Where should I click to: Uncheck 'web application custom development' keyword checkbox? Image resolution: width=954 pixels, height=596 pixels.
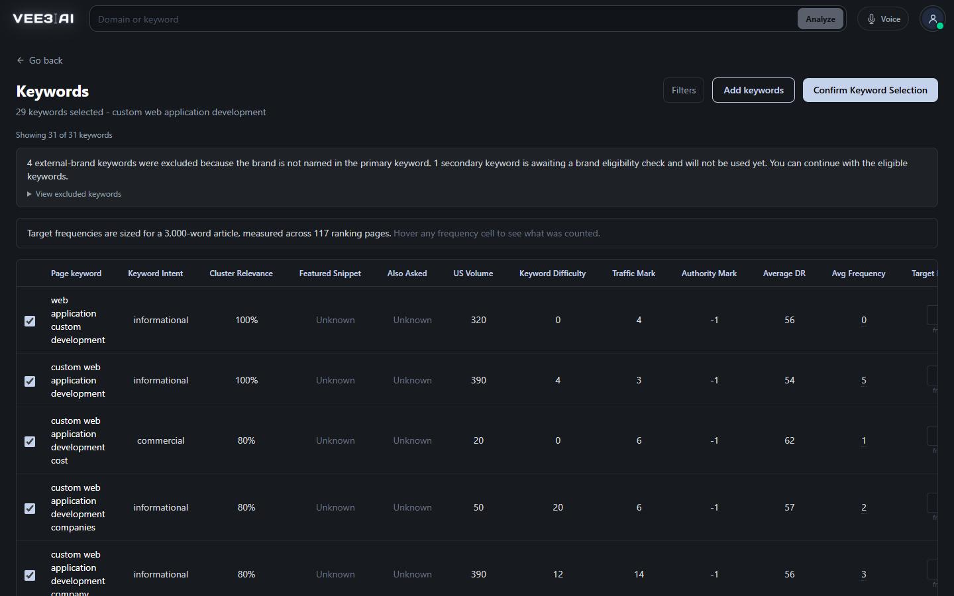point(30,321)
